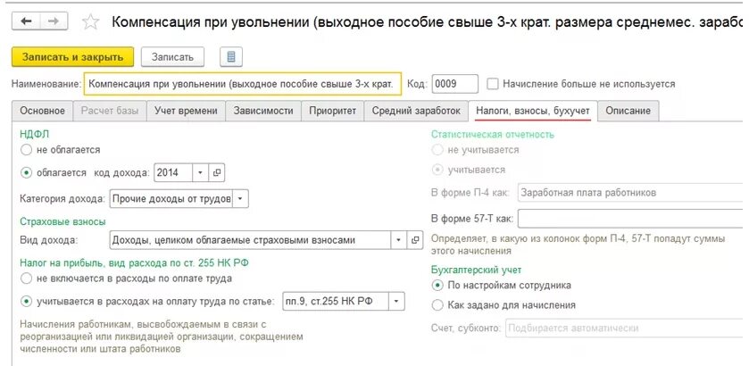Switch to the Средний заработок tab
Viewport: 749px width, 366px height.
point(416,111)
